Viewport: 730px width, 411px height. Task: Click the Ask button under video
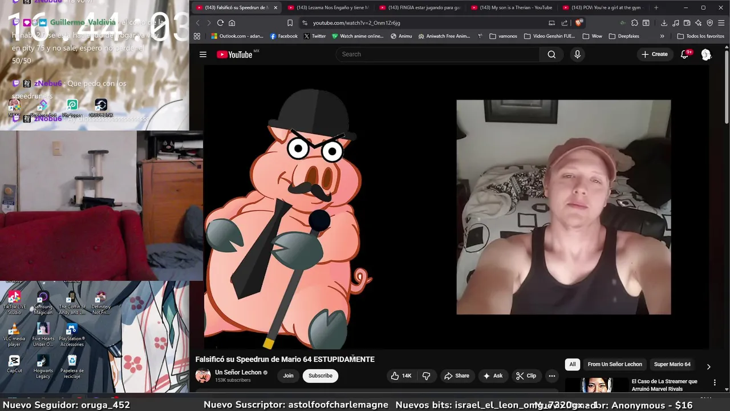[x=493, y=376]
